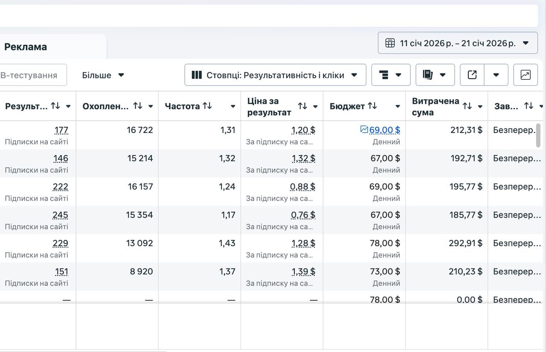The width and height of the screenshot is (546, 352).
Task: Click the columns icon next to Стовпці
Action: tap(197, 75)
